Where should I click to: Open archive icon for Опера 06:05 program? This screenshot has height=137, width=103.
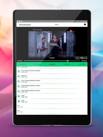[19, 71]
